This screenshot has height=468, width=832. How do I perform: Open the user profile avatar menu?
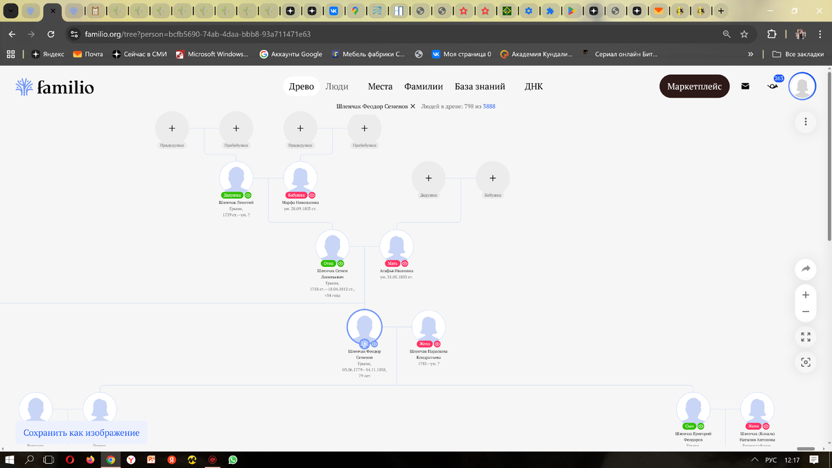tap(802, 87)
